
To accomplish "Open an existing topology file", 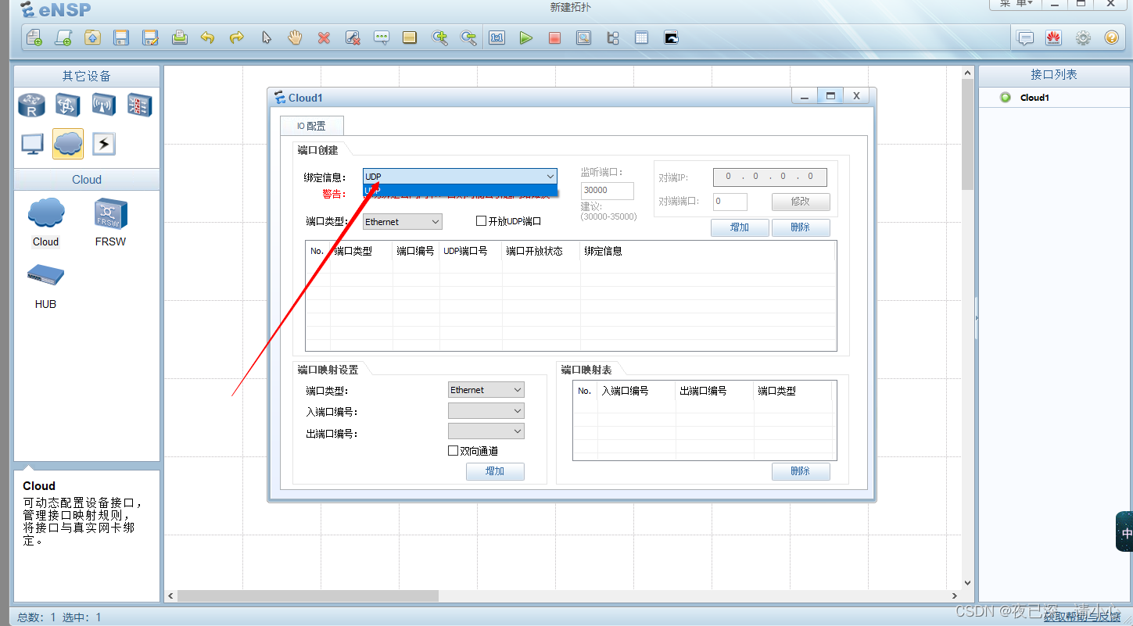I will coord(92,38).
